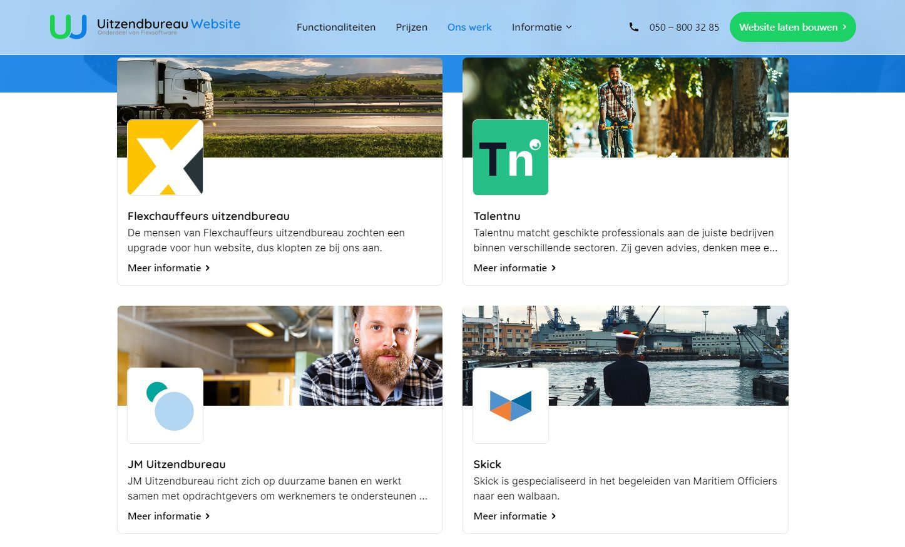
Task: Click the green Talentnu Tn logo
Action: [511, 158]
